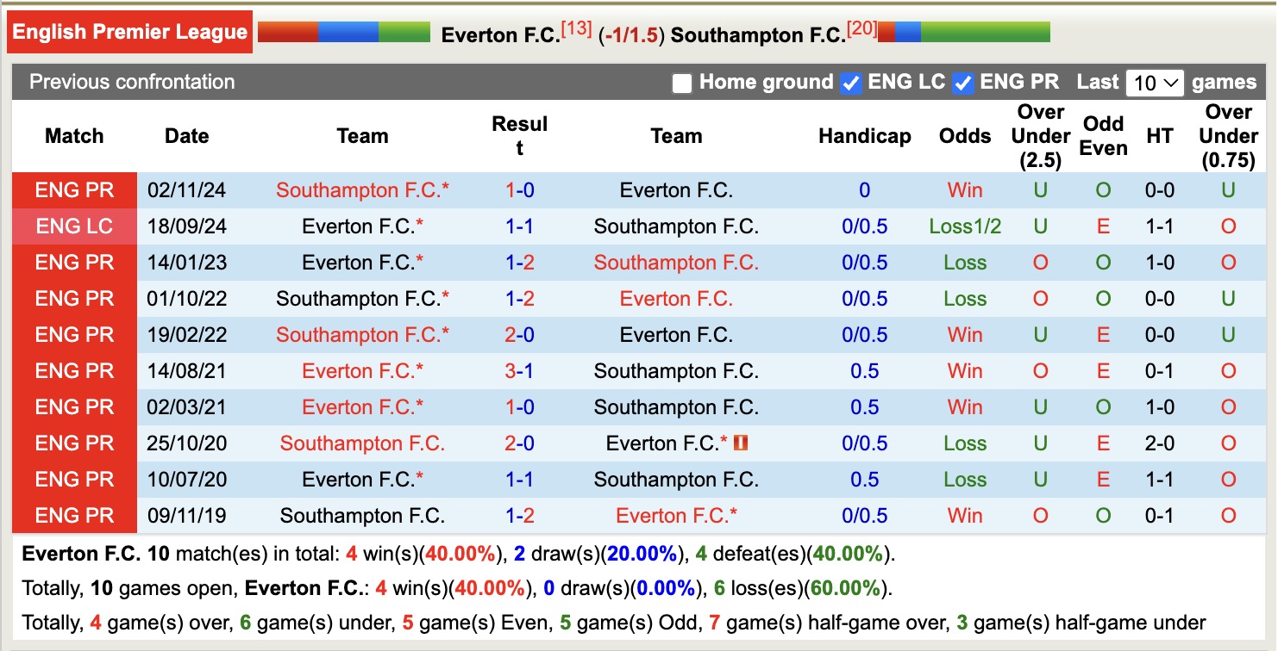Open the 1-0 result from 02/11/24
This screenshot has width=1278, height=651.
pos(520,189)
